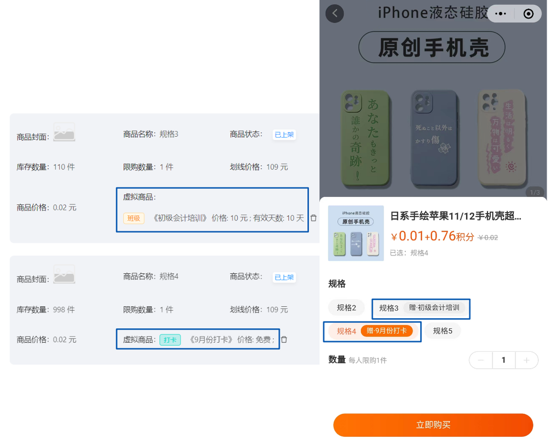
Task: Decrease quantity using the minus stepper
Action: 480,360
